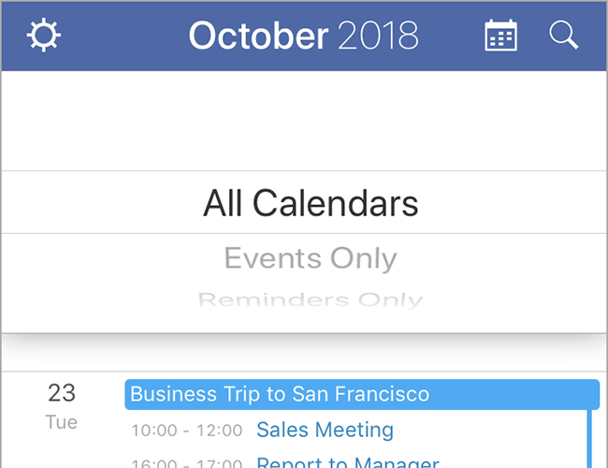Tap the 2018 year in the header
This screenshot has height=468, width=608.
(378, 36)
